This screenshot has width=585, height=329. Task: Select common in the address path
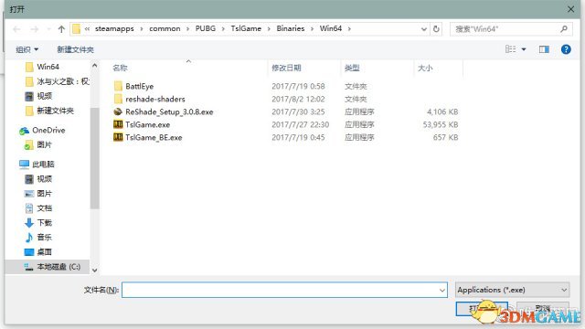(x=165, y=28)
